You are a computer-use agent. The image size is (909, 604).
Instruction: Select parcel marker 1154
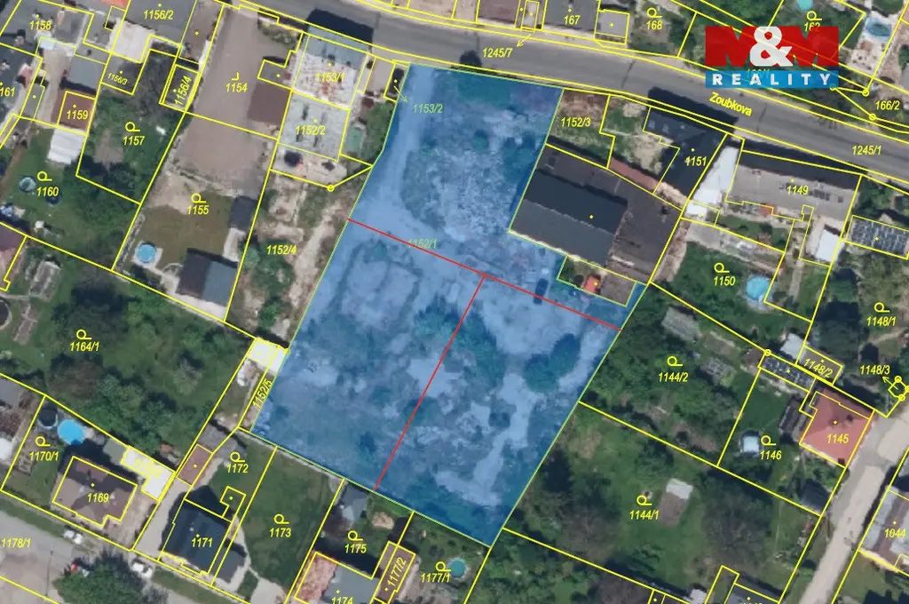[235, 82]
